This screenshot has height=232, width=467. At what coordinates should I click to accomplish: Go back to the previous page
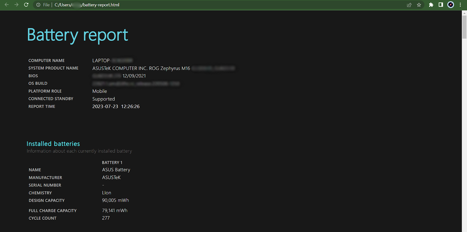click(7, 5)
